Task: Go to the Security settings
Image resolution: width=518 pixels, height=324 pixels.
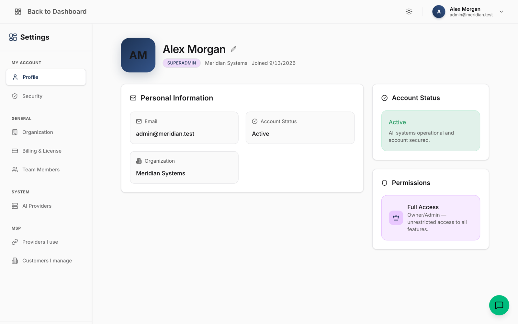Action: [46, 96]
